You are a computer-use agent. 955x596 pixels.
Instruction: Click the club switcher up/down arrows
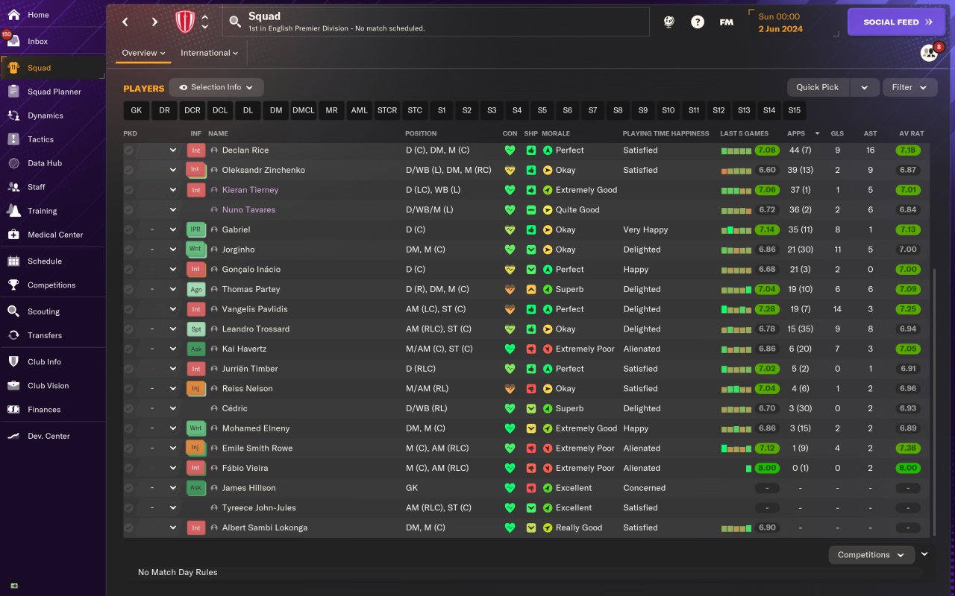205,22
